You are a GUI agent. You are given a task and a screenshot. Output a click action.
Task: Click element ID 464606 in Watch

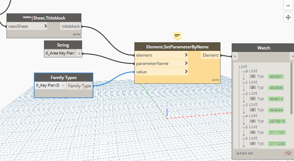pos(276,88)
